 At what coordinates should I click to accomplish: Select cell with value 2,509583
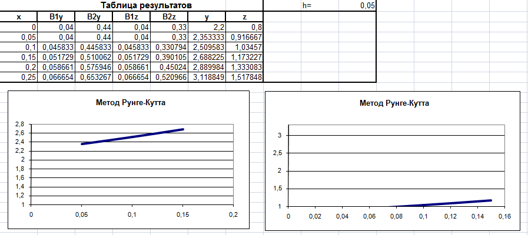[x=207, y=47]
